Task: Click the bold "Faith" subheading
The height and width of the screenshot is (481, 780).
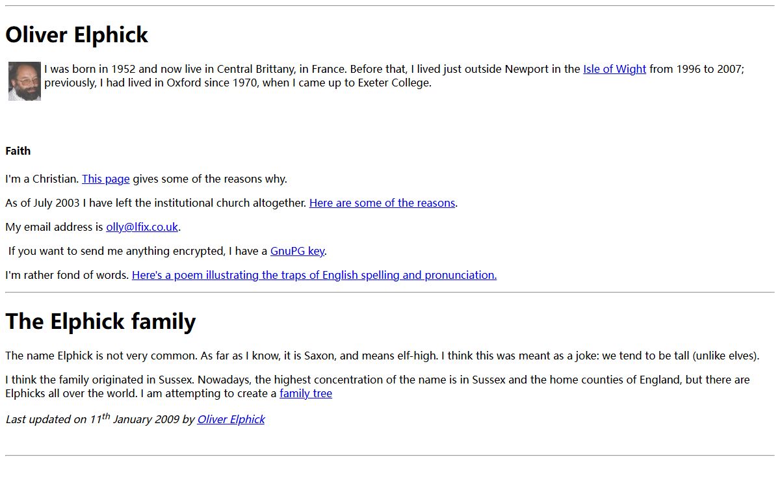Action: [18, 151]
